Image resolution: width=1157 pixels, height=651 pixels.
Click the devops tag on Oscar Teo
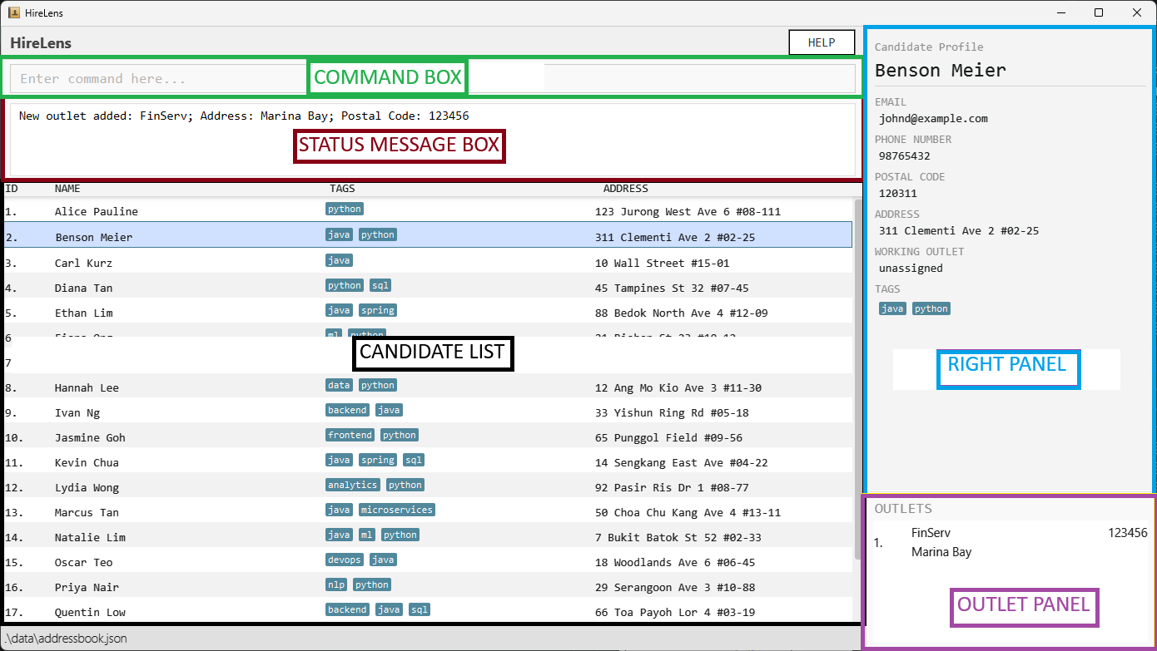(345, 560)
